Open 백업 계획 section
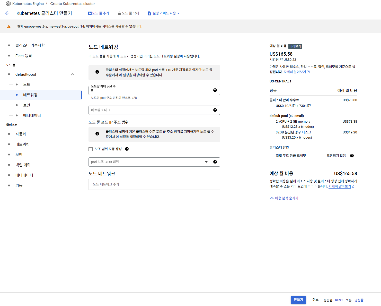381x306 pixels. click(x=23, y=165)
